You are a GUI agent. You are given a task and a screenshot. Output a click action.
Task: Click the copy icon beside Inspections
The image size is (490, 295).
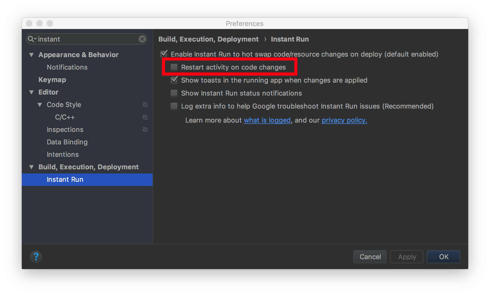click(x=145, y=130)
